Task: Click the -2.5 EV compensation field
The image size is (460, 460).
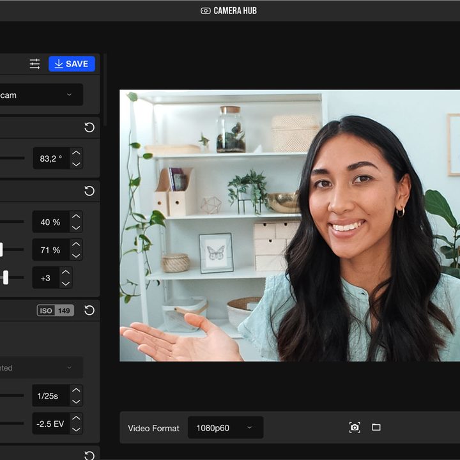Action: pyautogui.click(x=51, y=424)
